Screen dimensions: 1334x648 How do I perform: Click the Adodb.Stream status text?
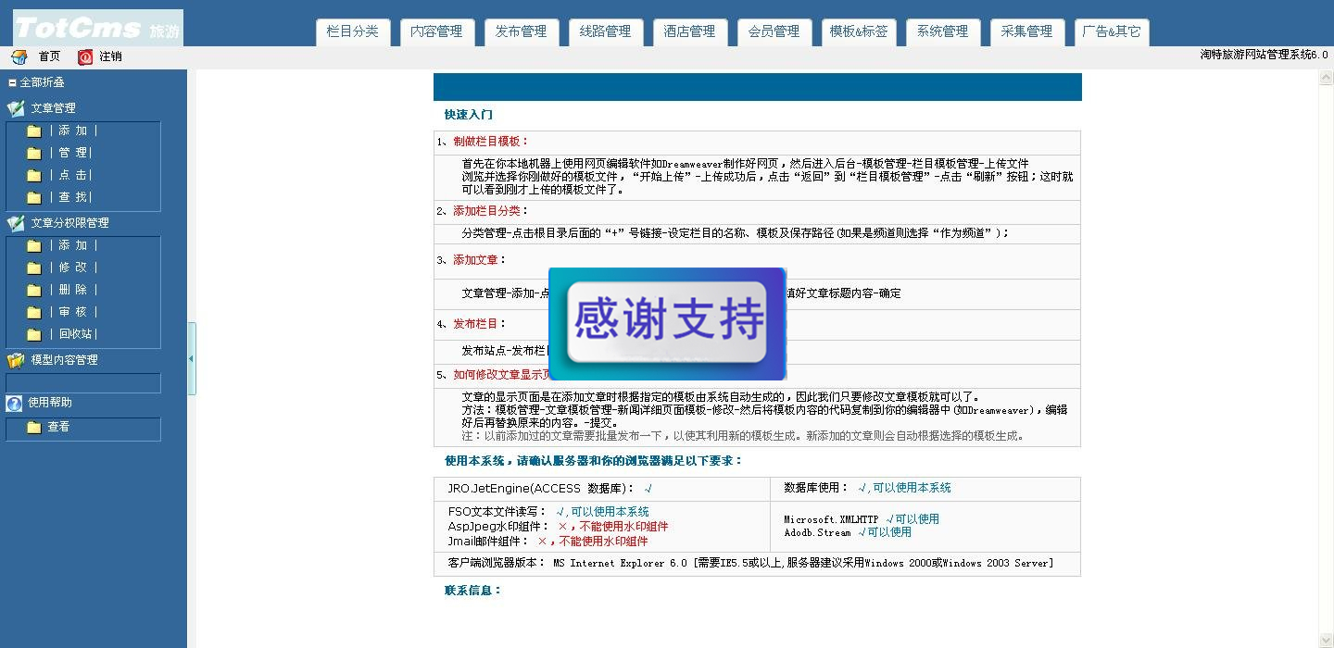click(848, 532)
